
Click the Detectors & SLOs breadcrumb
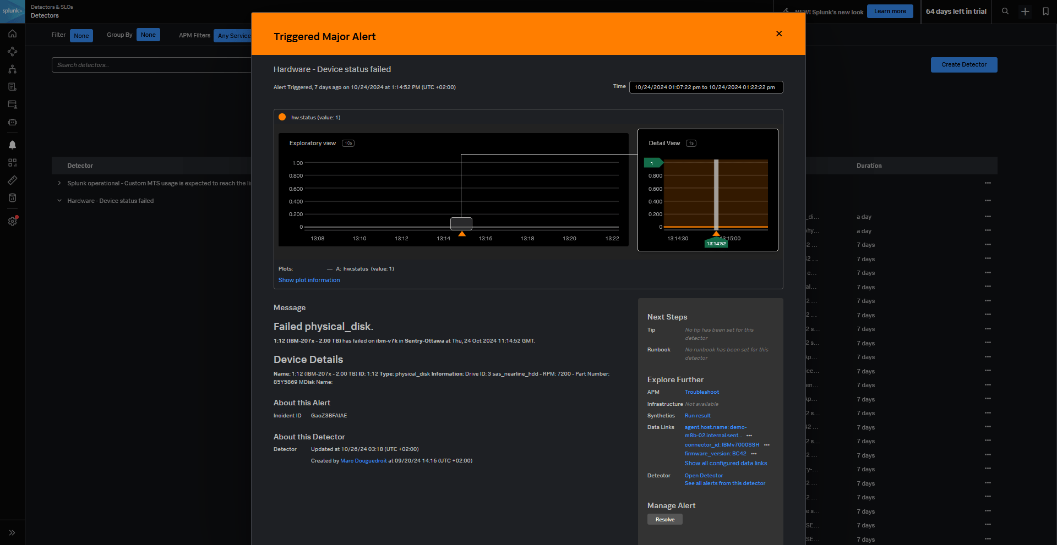[x=52, y=7]
